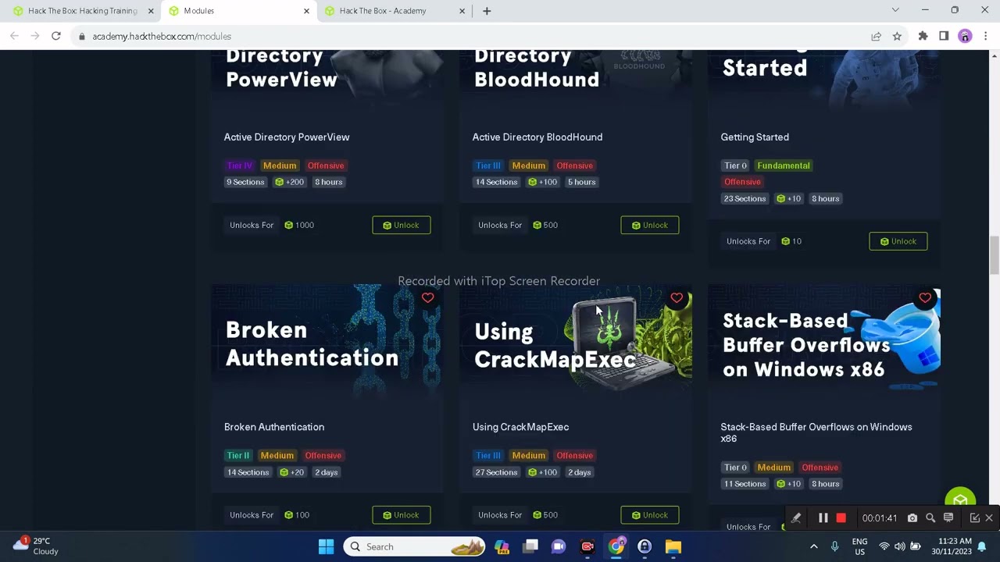Open network, volume and battery quick settings
Viewport: 1000px width, 562px height.
(899, 546)
